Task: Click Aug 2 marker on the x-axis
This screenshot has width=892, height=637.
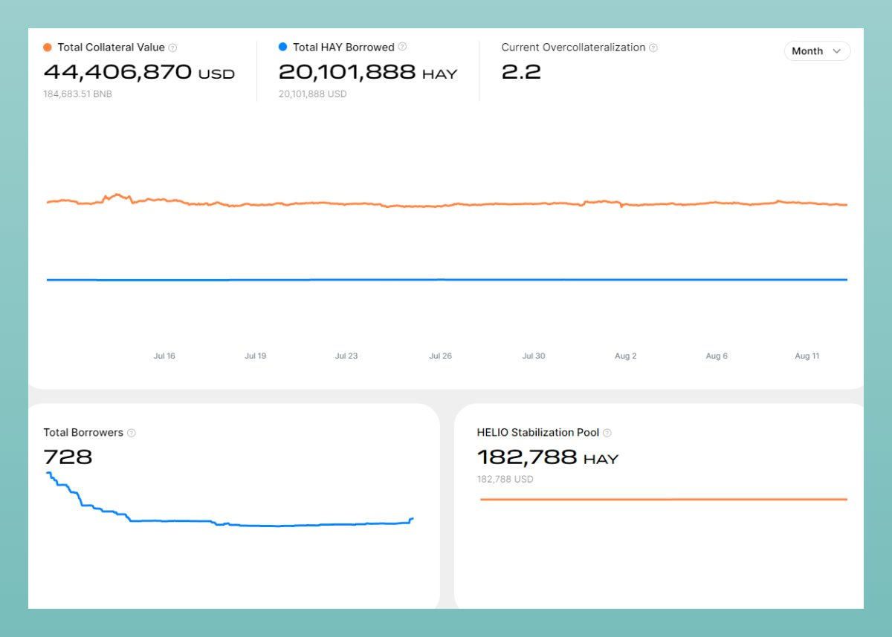Action: [x=625, y=356]
